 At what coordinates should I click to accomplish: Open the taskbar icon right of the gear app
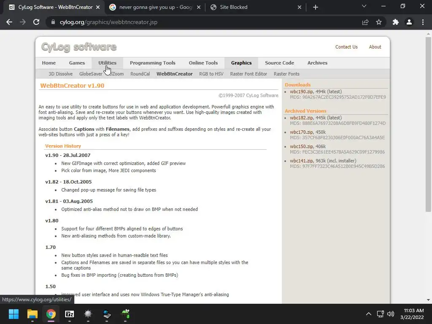pyautogui.click(x=107, y=314)
